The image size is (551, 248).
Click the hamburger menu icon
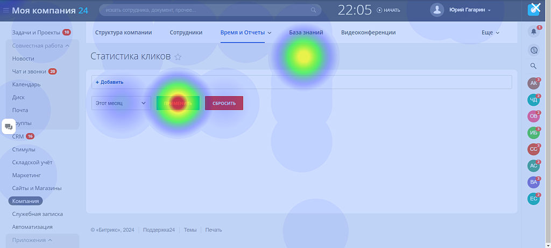pyautogui.click(x=6, y=10)
